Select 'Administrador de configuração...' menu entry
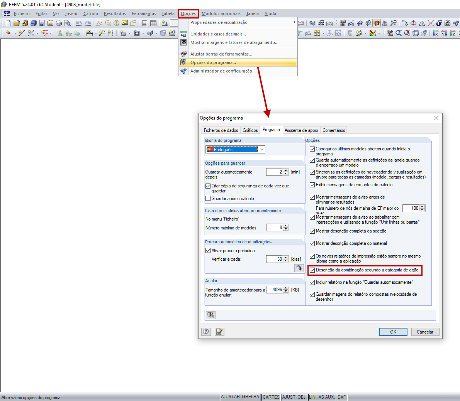The width and height of the screenshot is (460, 401). (x=223, y=71)
